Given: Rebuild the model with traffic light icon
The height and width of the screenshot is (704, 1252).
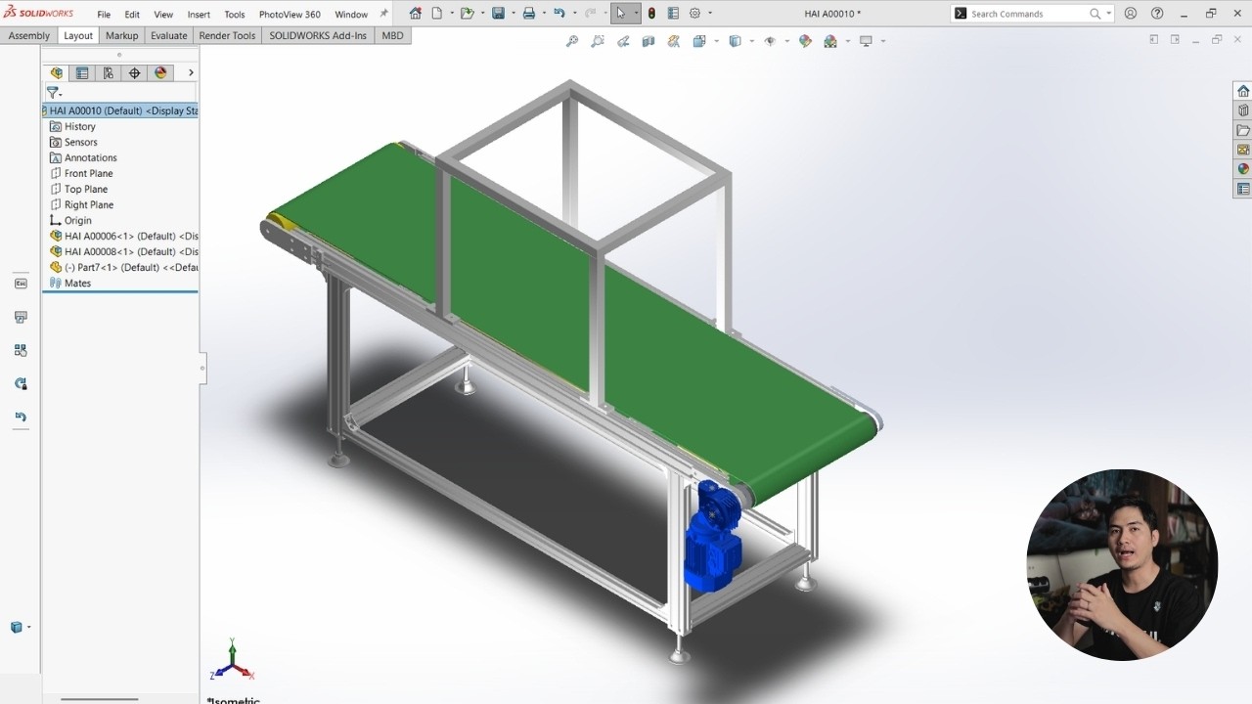Looking at the screenshot, I should pyautogui.click(x=651, y=14).
